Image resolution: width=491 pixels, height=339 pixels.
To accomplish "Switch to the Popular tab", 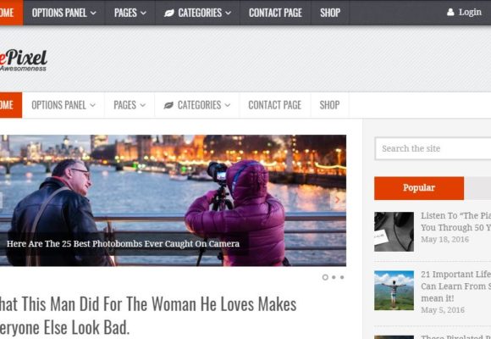I will pos(419,188).
